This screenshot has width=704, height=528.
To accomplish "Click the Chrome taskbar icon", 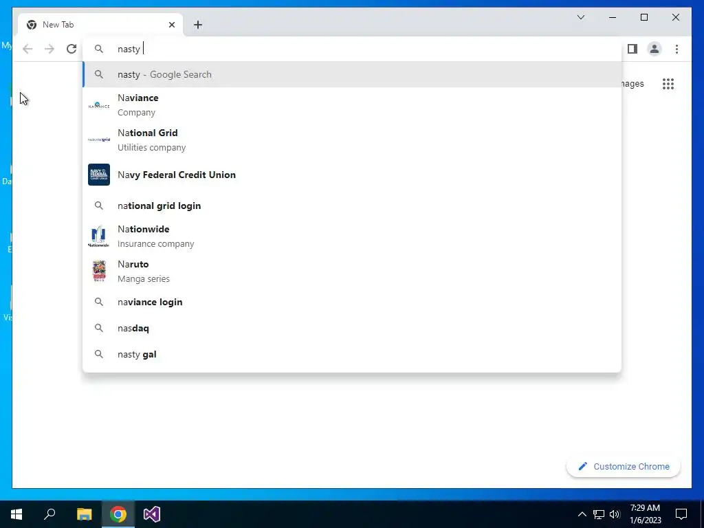I will (x=118, y=514).
